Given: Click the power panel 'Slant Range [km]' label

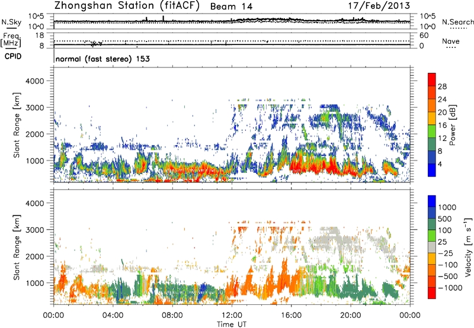Looking at the screenshot, I should click(x=17, y=125).
